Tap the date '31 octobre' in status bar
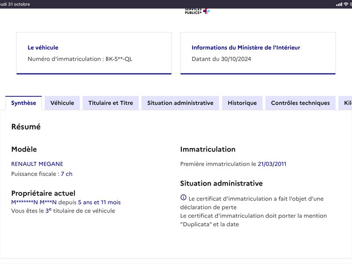352x264 pixels. coord(19,4)
